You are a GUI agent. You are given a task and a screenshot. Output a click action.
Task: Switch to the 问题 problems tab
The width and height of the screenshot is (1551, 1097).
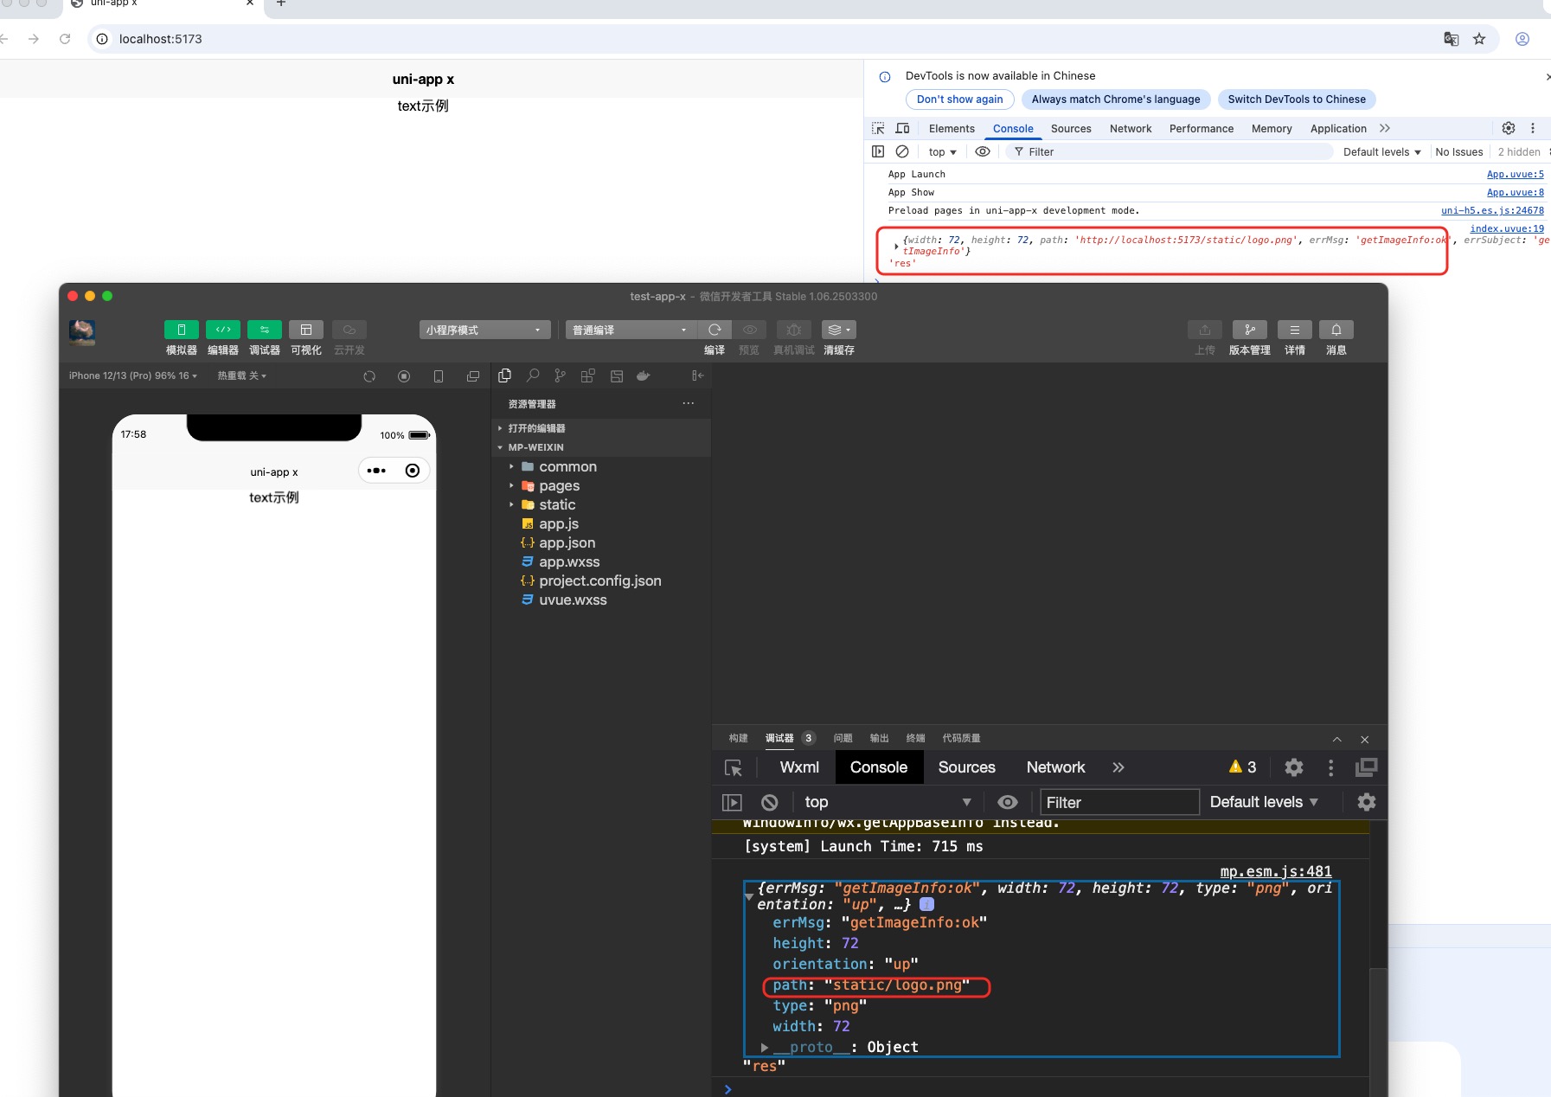click(843, 738)
